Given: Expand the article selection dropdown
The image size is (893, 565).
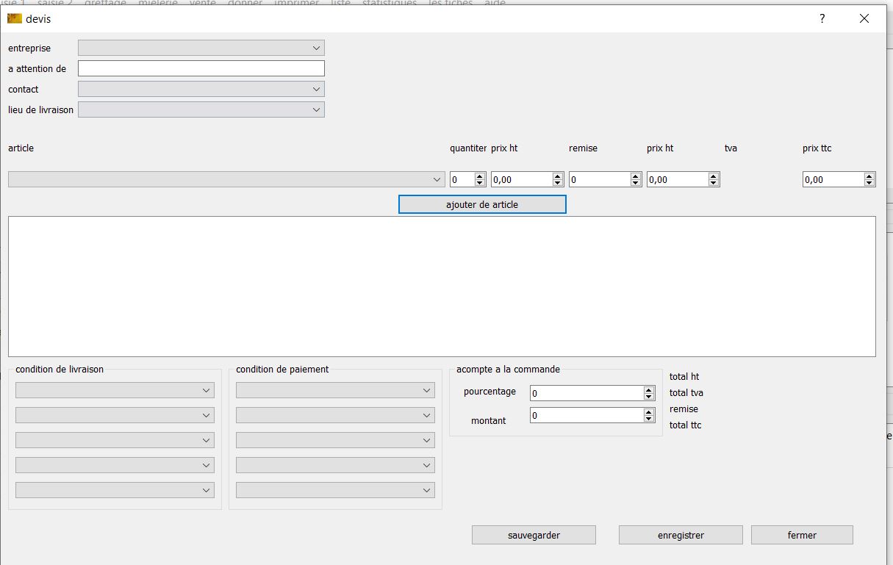Looking at the screenshot, I should tap(226, 179).
